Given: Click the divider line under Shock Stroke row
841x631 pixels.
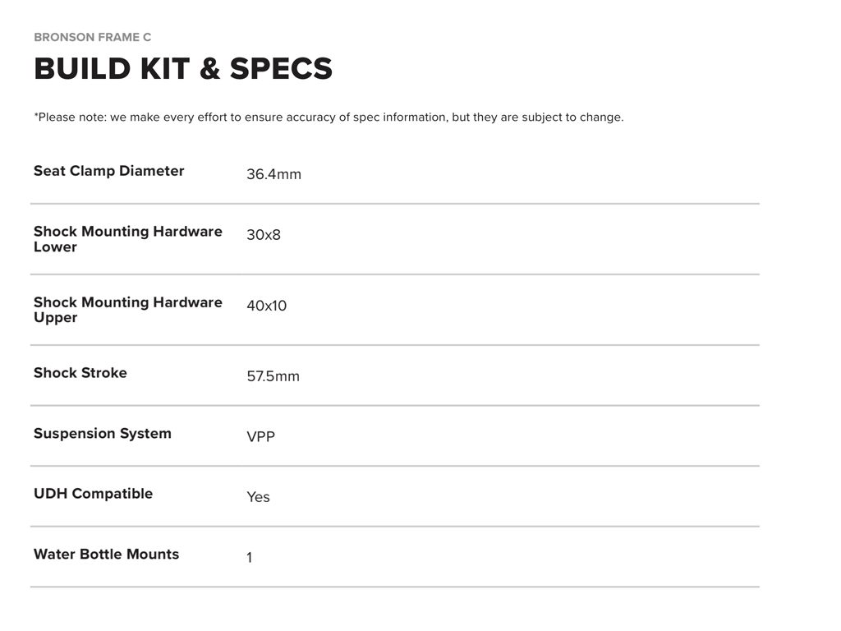Looking at the screenshot, I should [394, 405].
